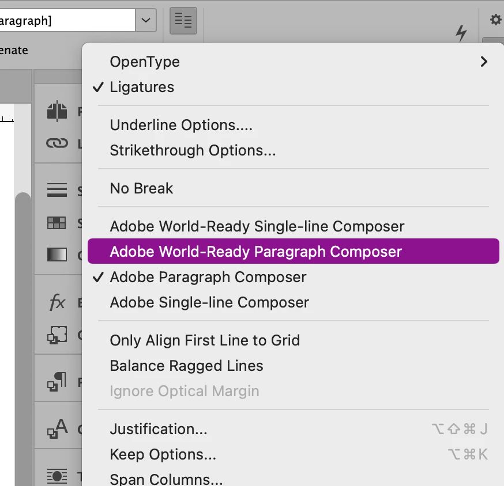Open the OpenType submenu
This screenshot has height=486, width=504.
coord(293,62)
